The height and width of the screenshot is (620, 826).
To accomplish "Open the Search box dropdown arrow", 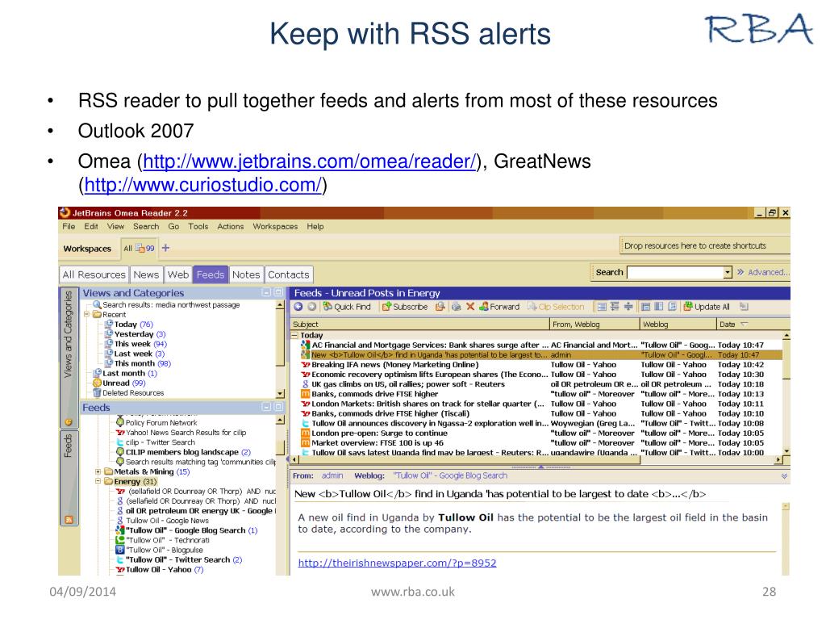I will tap(728, 272).
